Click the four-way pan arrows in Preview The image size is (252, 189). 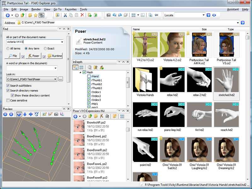pyautogui.click(x=31, y=114)
